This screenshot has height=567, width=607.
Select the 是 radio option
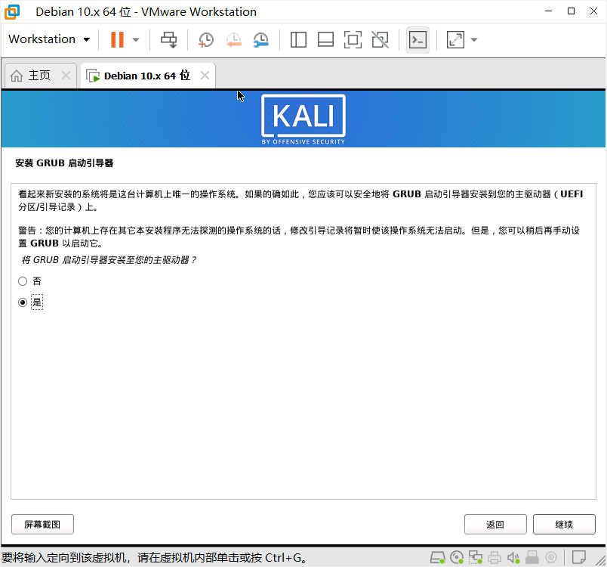click(23, 302)
